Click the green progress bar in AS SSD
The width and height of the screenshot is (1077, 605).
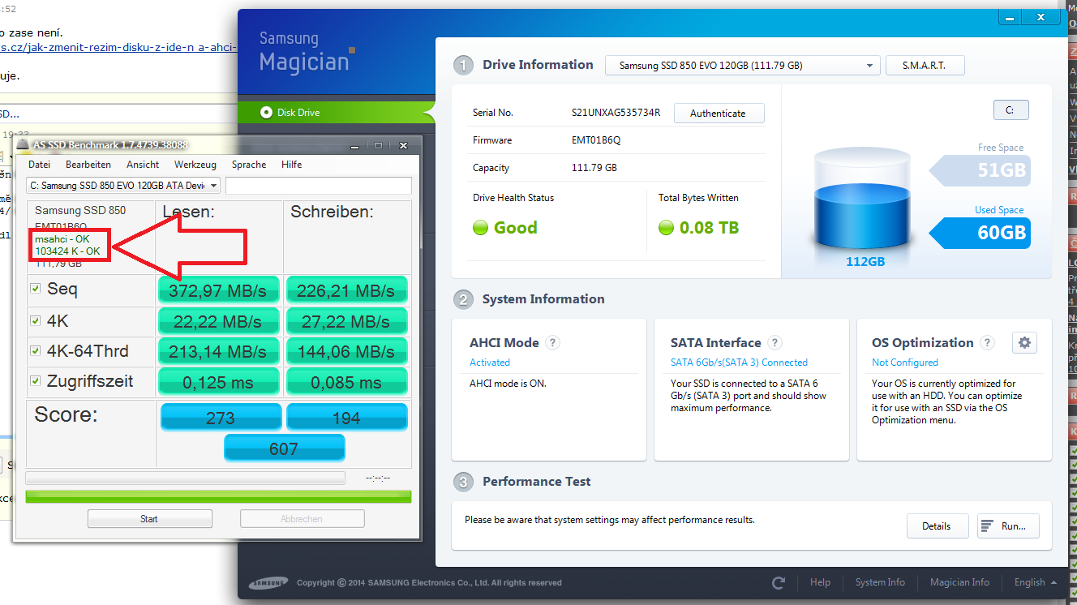point(218,496)
